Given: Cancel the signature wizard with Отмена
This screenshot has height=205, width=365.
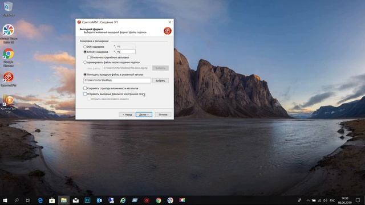Looking at the screenshot, I should pyautogui.click(x=163, y=114).
